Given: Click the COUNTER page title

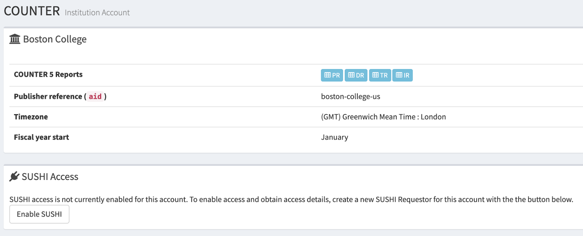Looking at the screenshot, I should pyautogui.click(x=32, y=11).
